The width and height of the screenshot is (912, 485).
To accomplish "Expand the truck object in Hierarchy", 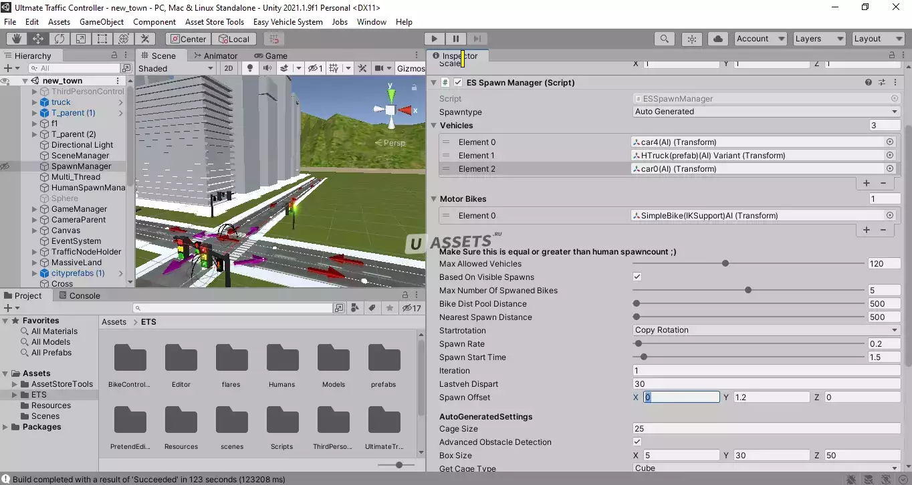I will point(35,102).
